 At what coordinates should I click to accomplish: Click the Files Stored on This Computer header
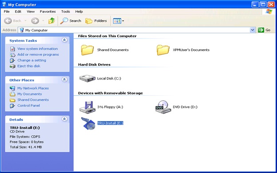coord(107,36)
